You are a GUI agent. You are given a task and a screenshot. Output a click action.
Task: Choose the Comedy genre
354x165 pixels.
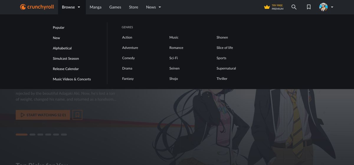pos(128,58)
